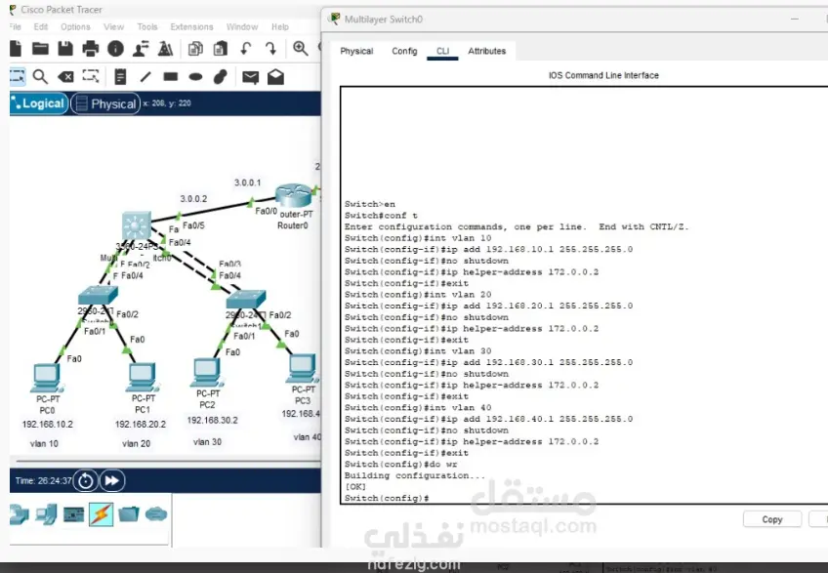Add a Complex PDU open envelope
The width and height of the screenshot is (828, 573).
(x=275, y=77)
